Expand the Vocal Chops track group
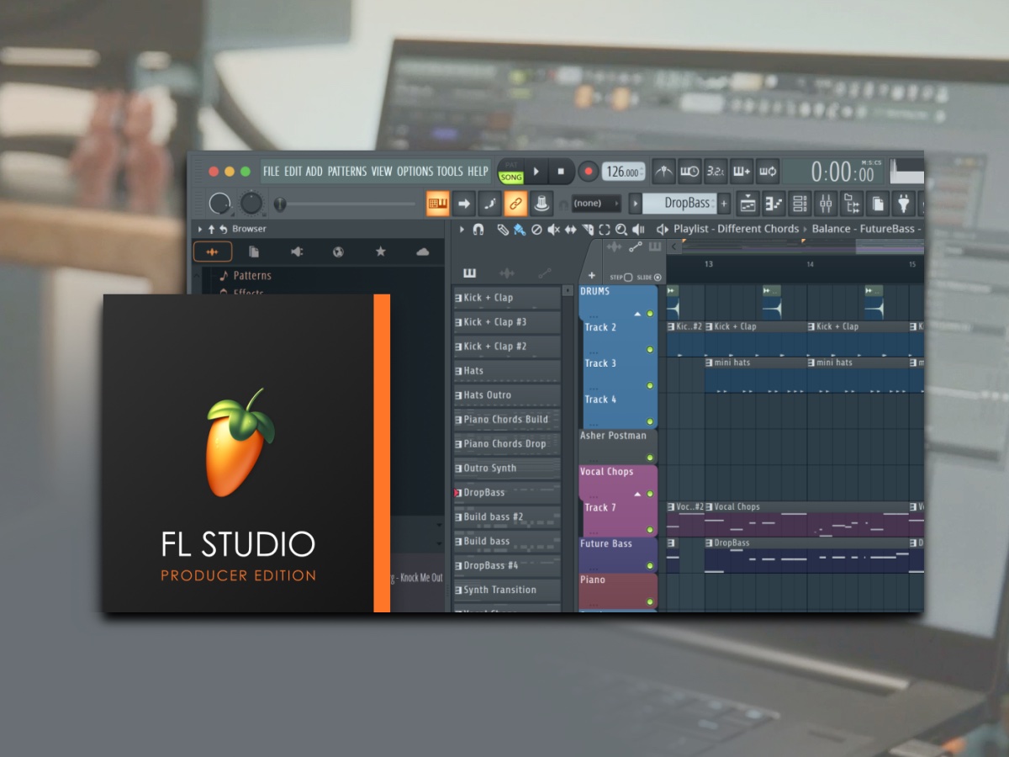 (637, 495)
